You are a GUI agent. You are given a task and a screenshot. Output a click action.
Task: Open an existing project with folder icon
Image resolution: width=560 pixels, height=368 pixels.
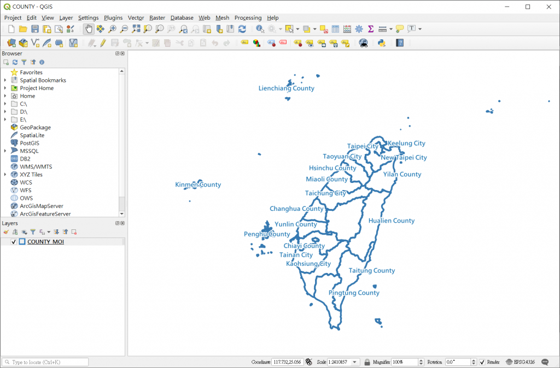(x=23, y=29)
